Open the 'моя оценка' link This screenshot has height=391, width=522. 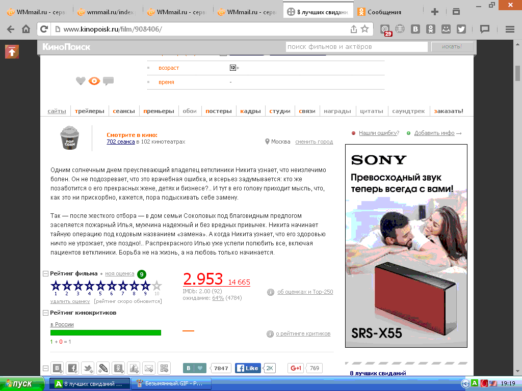[119, 273]
